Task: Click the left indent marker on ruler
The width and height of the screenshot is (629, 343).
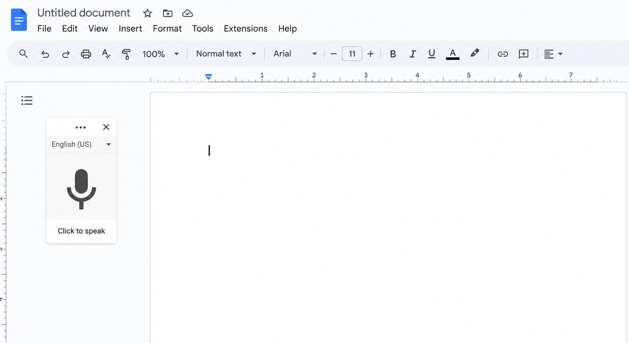Action: [x=209, y=77]
